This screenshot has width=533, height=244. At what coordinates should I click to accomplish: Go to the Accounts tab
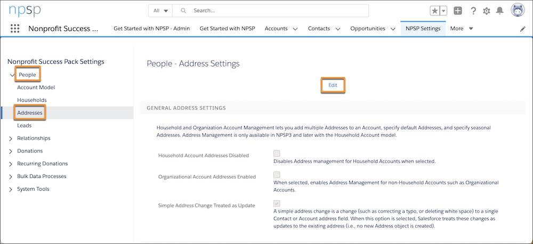(276, 29)
